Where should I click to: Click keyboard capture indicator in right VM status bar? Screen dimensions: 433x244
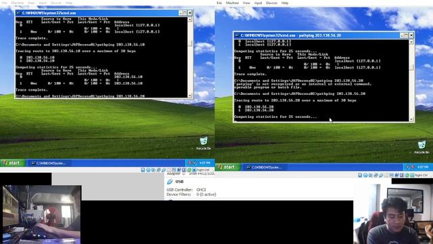point(413,176)
